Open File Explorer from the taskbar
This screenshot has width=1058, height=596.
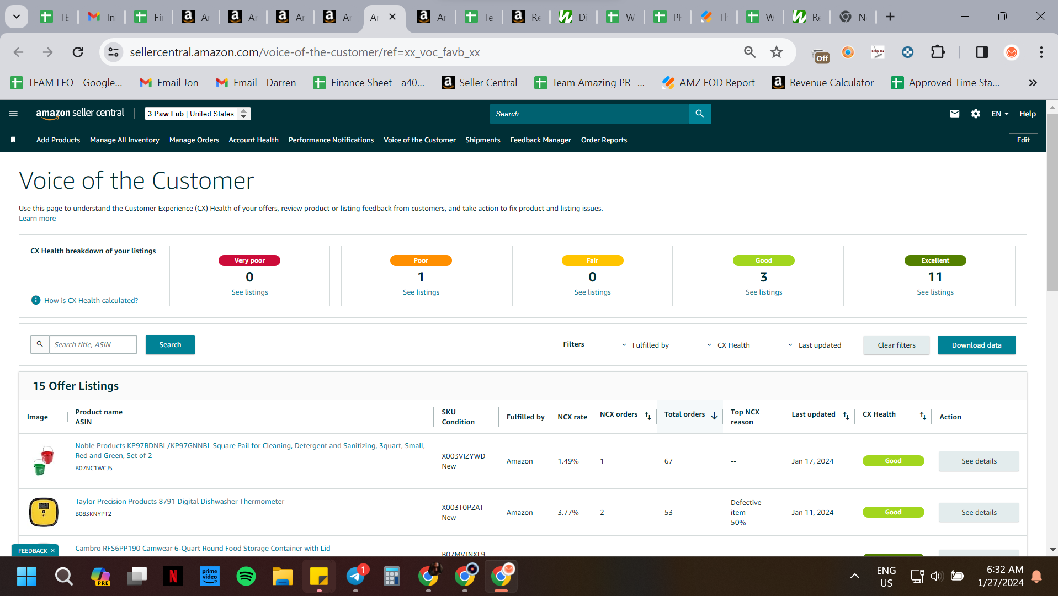click(283, 577)
